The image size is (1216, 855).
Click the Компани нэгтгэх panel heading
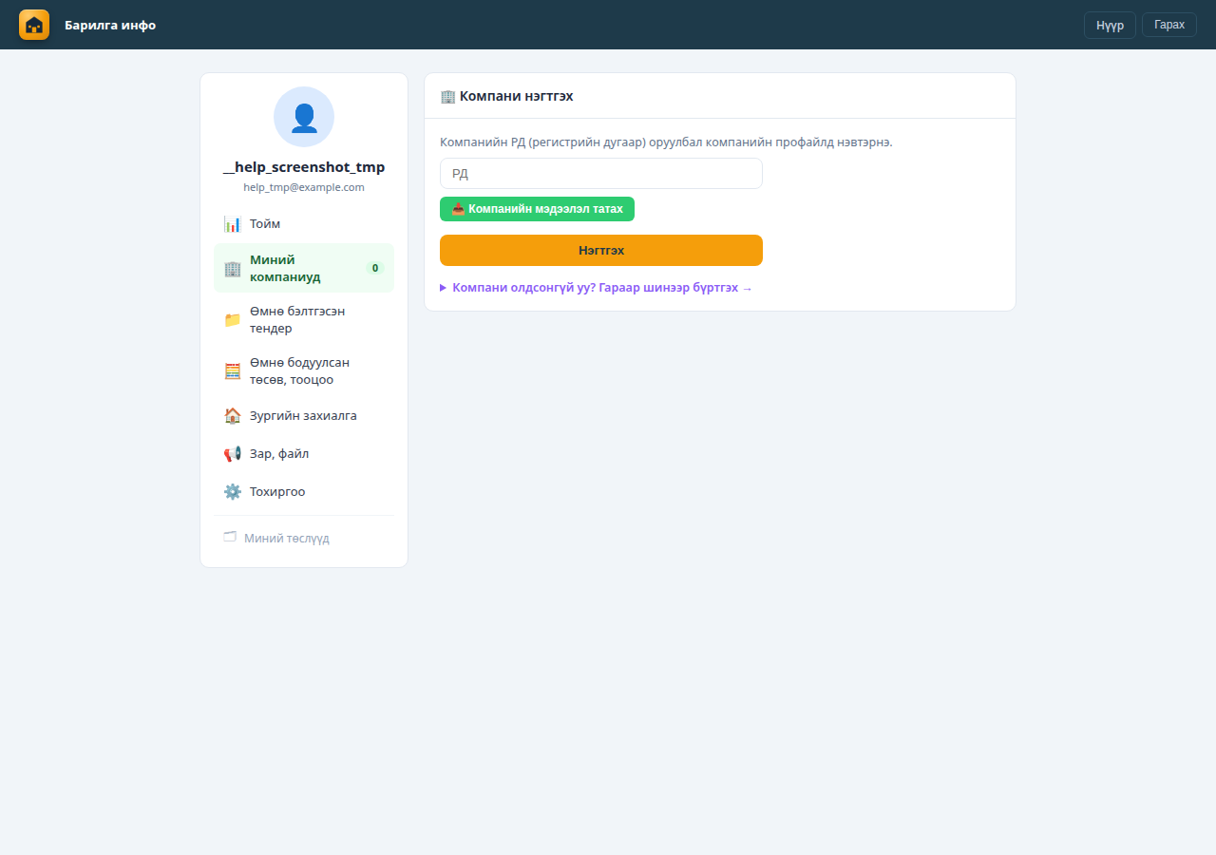click(507, 96)
